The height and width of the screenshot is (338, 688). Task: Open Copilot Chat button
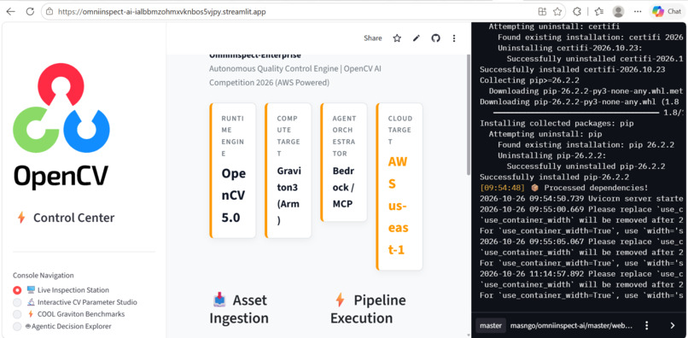[667, 12]
